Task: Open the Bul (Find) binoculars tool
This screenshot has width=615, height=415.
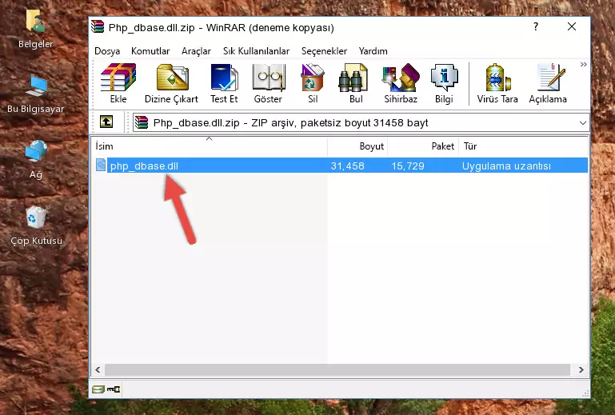Action: (x=356, y=83)
